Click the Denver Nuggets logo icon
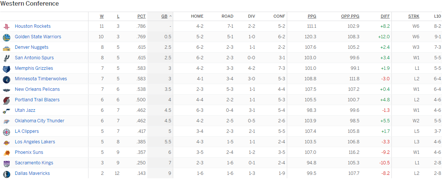Image resolution: width=442 pixels, height=179 pixels. tap(6, 48)
